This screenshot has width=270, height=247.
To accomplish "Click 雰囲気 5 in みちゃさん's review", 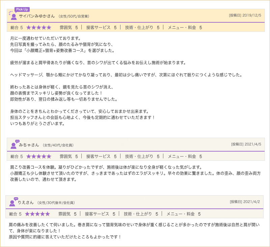I will (69, 156).
